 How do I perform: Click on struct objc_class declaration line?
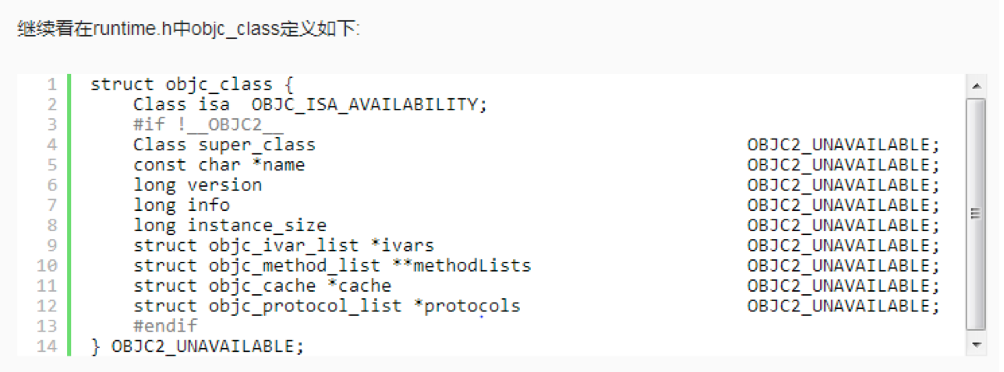click(192, 84)
